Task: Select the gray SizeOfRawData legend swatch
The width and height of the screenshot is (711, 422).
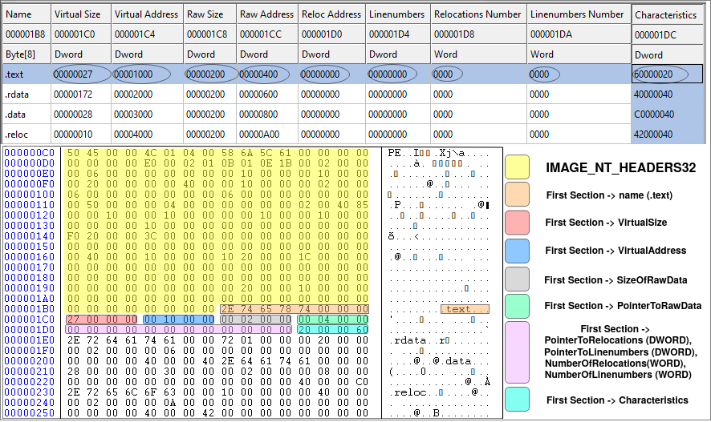Action: tap(517, 279)
